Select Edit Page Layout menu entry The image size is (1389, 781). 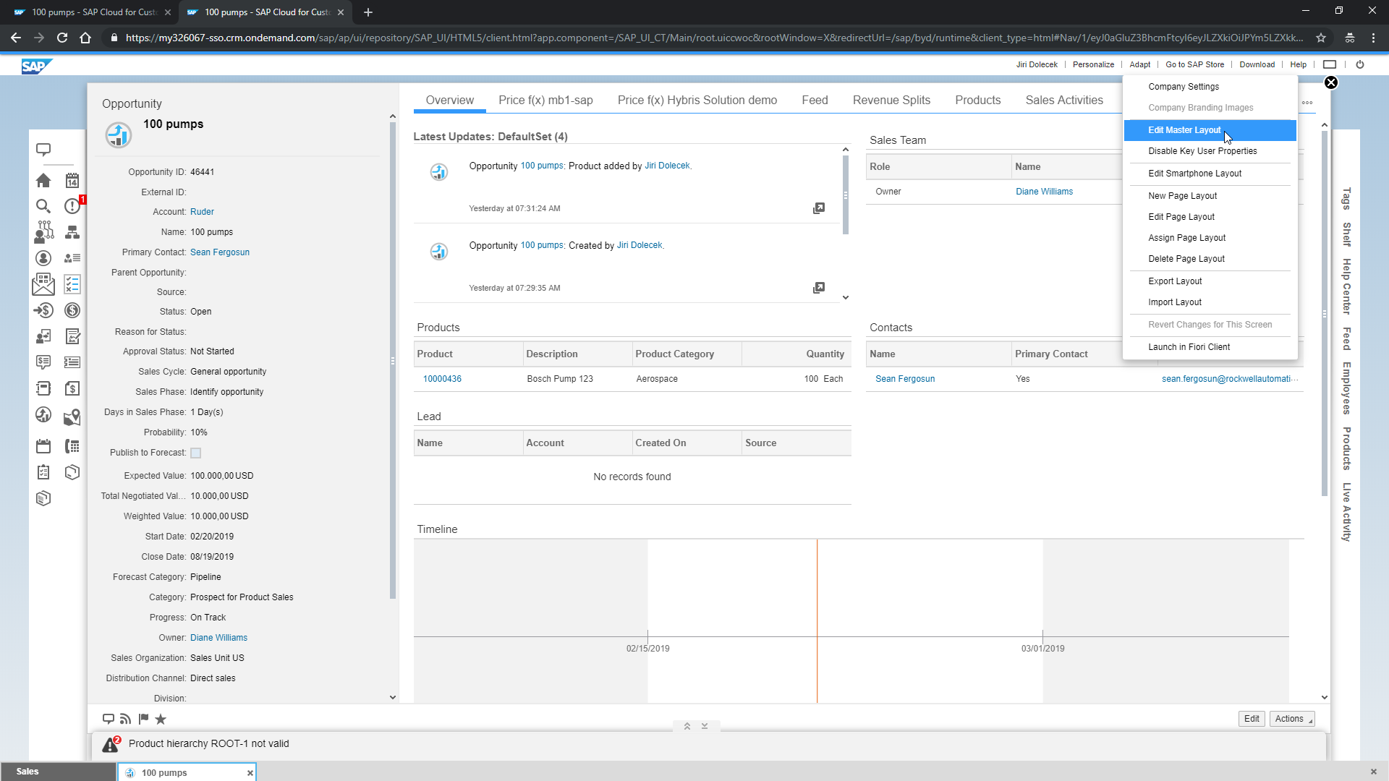pos(1181,217)
